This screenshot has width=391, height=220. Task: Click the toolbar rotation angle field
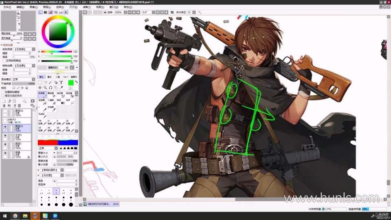click(x=147, y=12)
